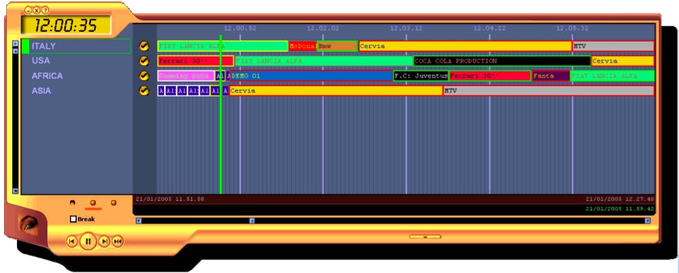This screenshot has height=273, width=679.
Task: Select FIAT LANCIA ALFA clip in USA row
Action: tap(324, 61)
